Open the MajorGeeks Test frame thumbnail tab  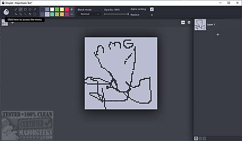tap(5, 23)
